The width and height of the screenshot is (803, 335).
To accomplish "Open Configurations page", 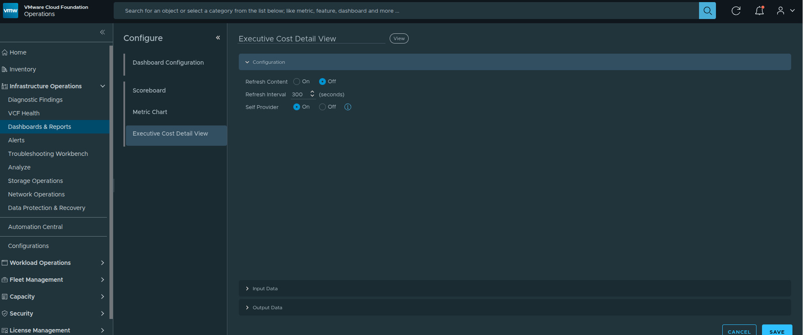I will point(28,246).
